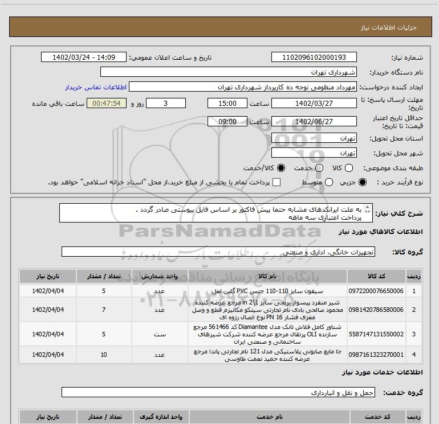Click quantity 10 in row 4
Screen dimensions: 439x424
(x=104, y=355)
